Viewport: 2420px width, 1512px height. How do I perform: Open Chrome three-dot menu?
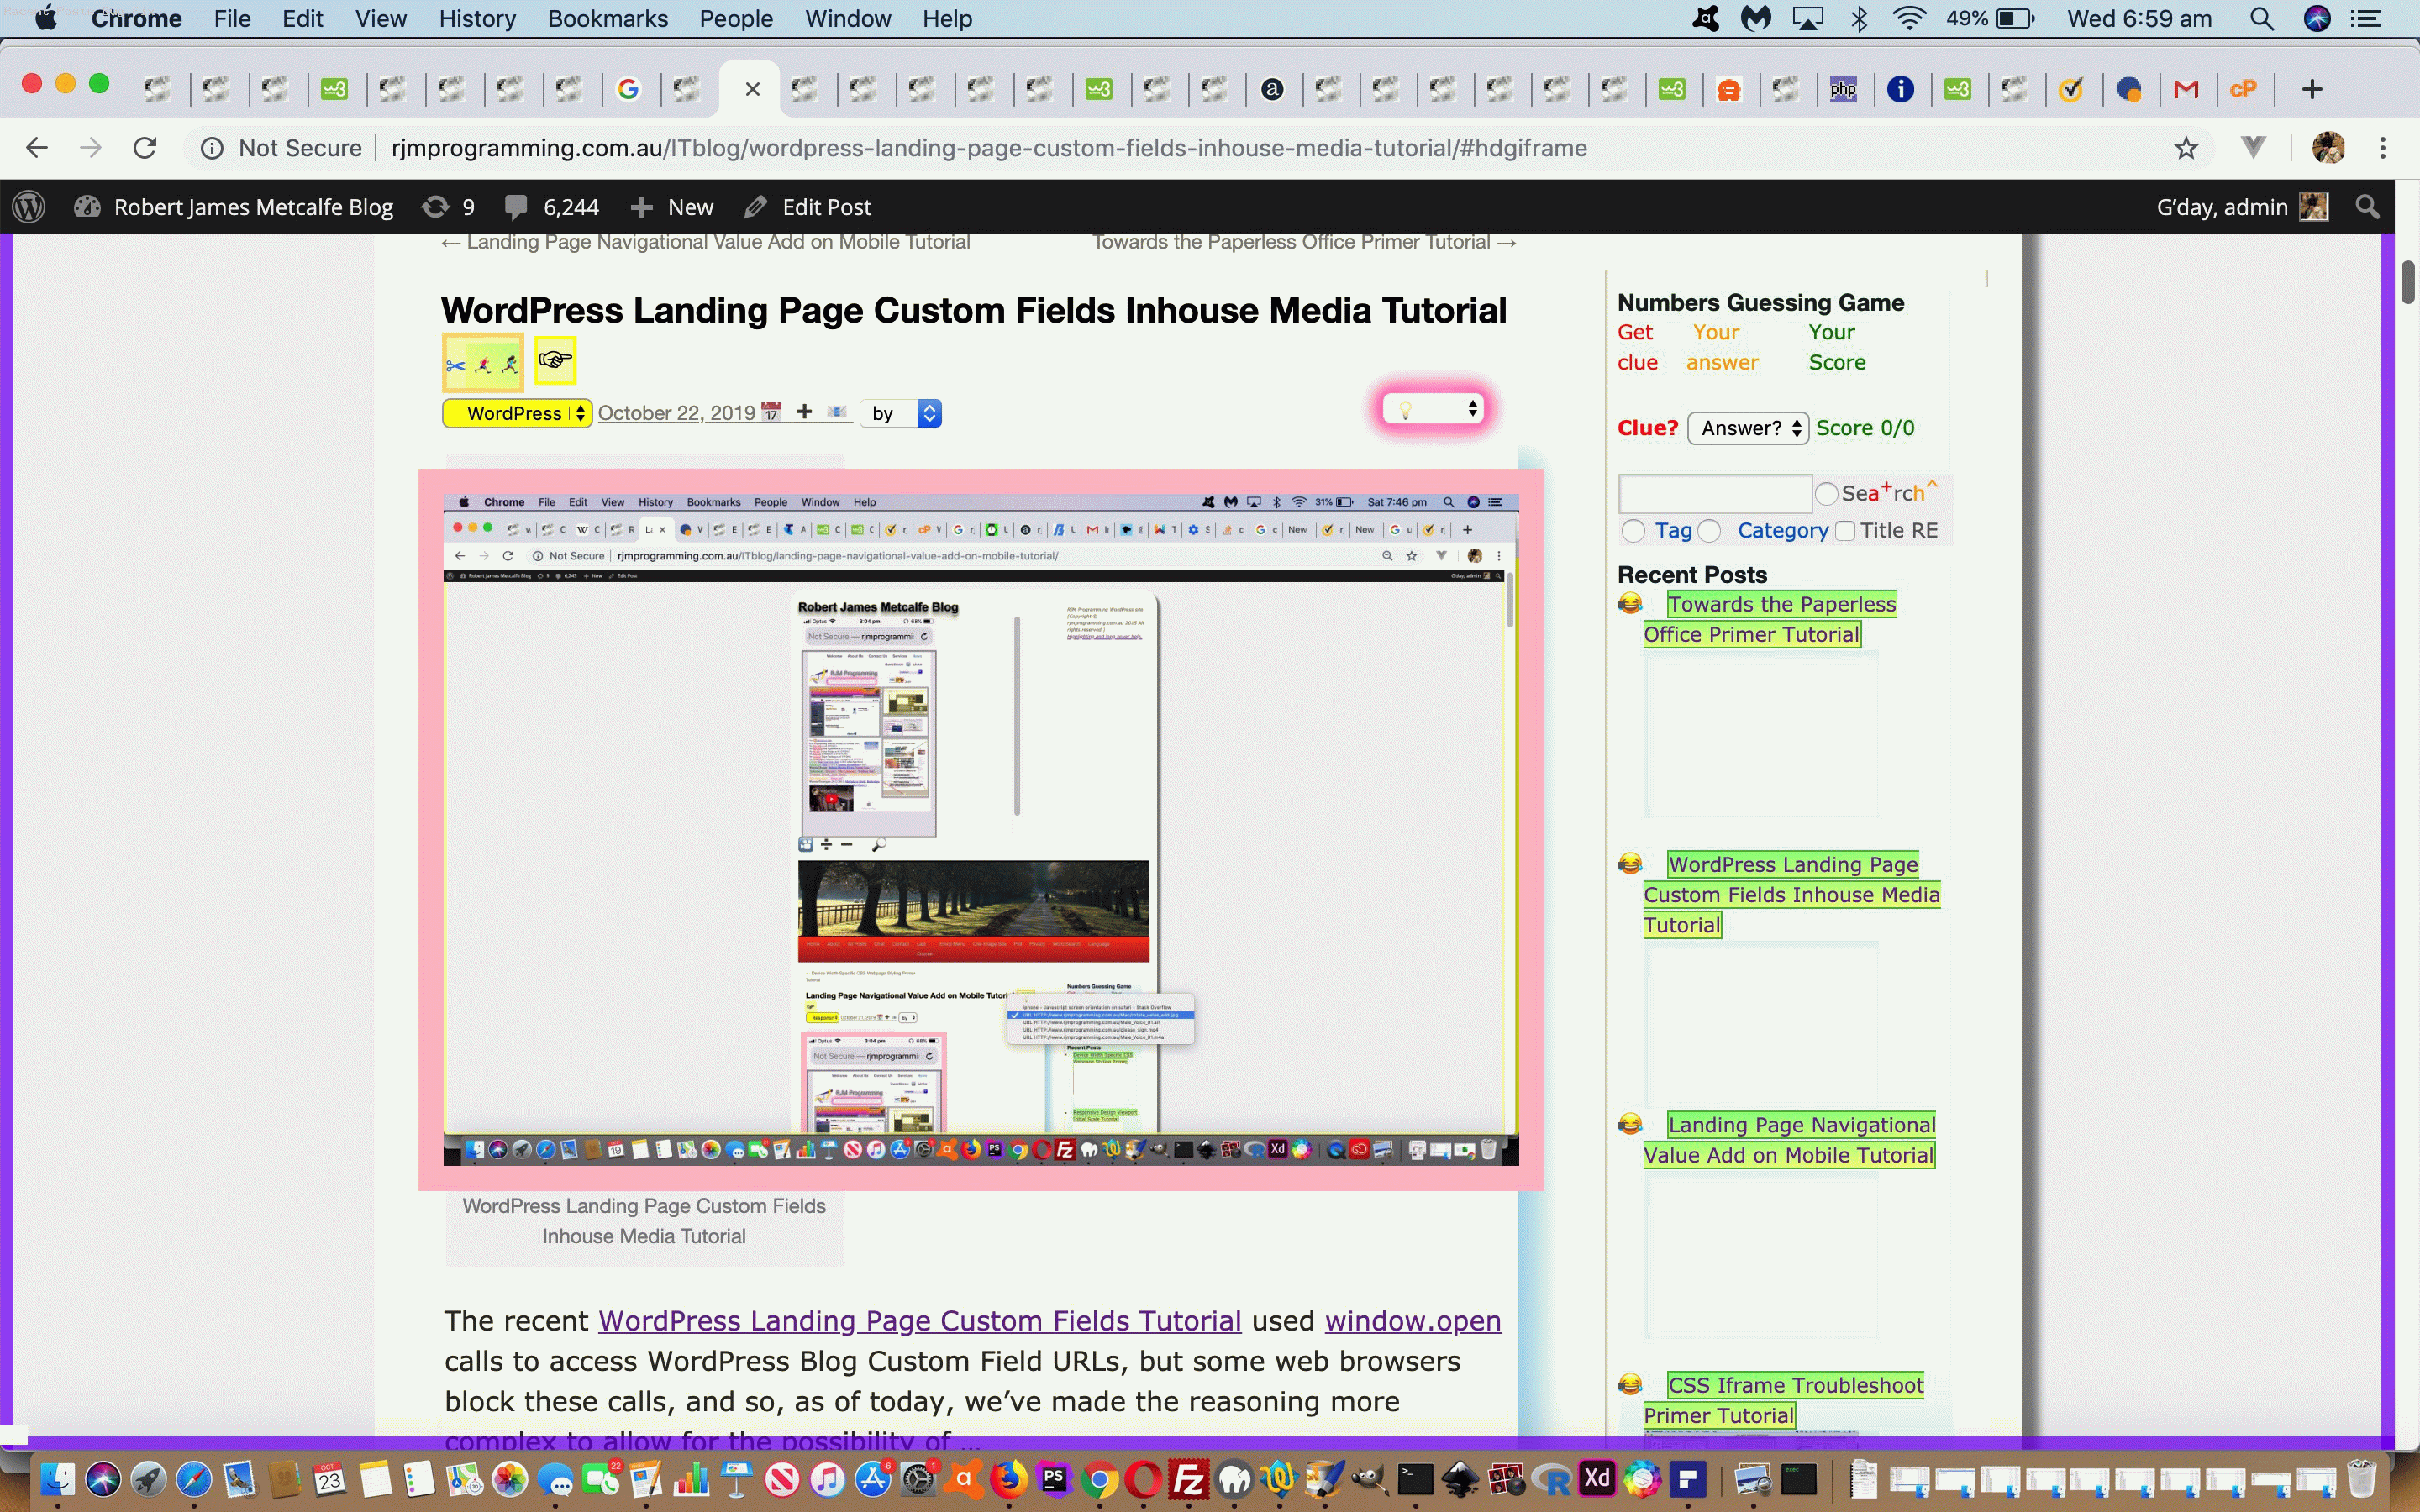(x=2383, y=148)
